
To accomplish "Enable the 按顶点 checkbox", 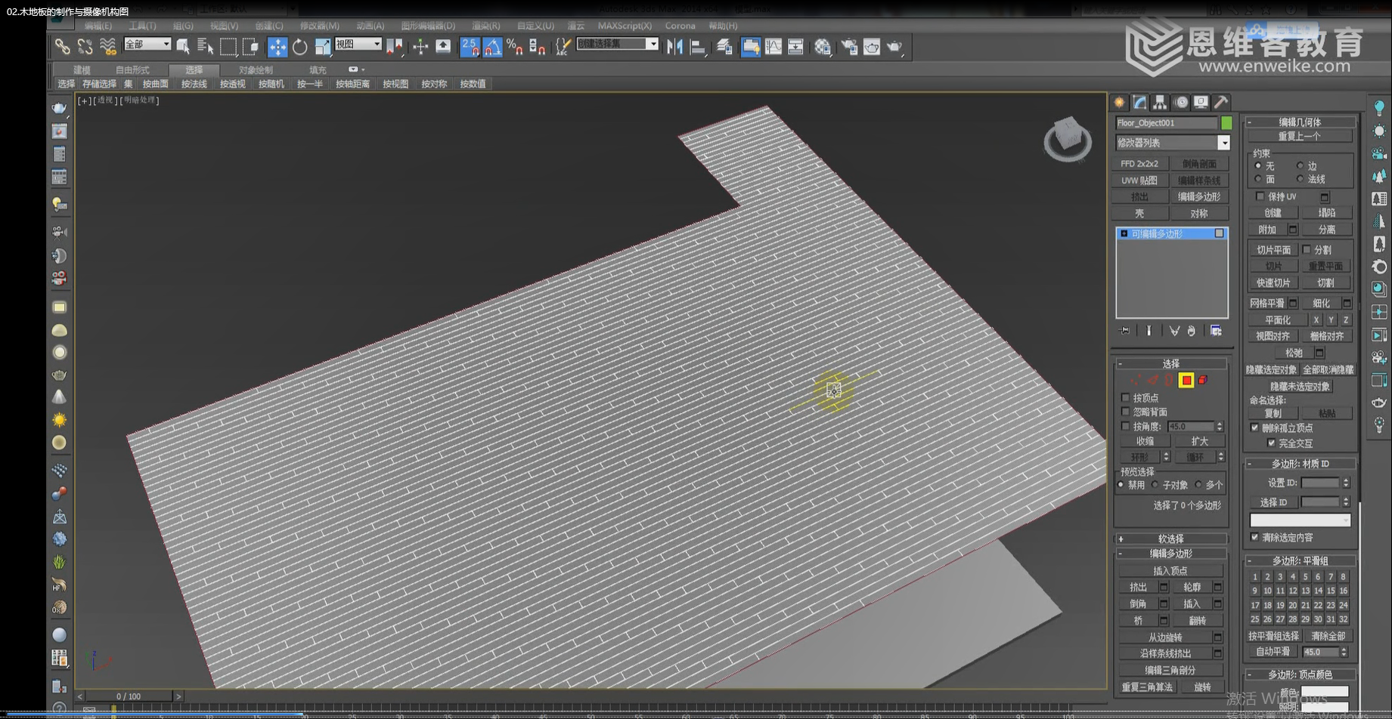I will [x=1125, y=398].
